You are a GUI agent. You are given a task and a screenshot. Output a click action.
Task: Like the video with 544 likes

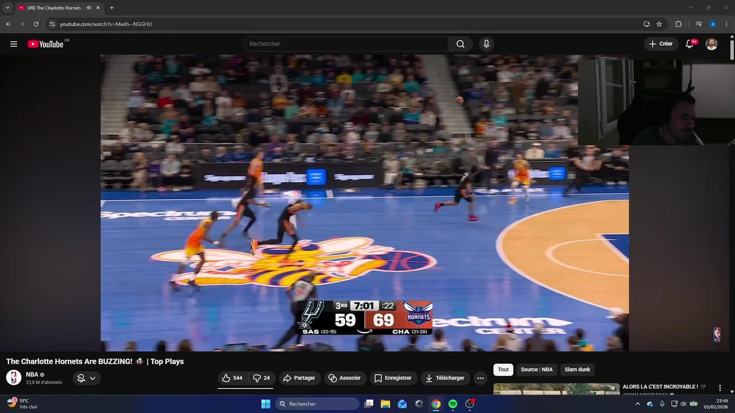click(232, 378)
